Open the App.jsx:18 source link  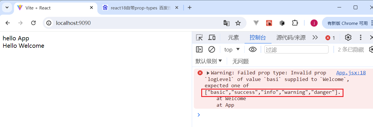pyautogui.click(x=351, y=73)
